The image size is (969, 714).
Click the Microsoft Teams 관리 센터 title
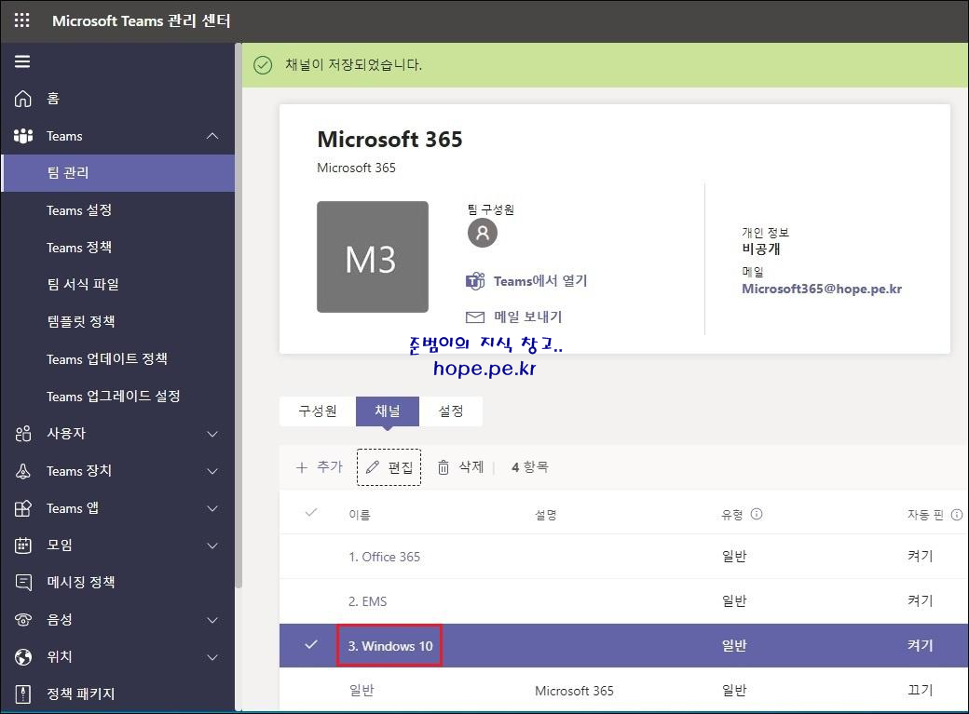point(142,21)
